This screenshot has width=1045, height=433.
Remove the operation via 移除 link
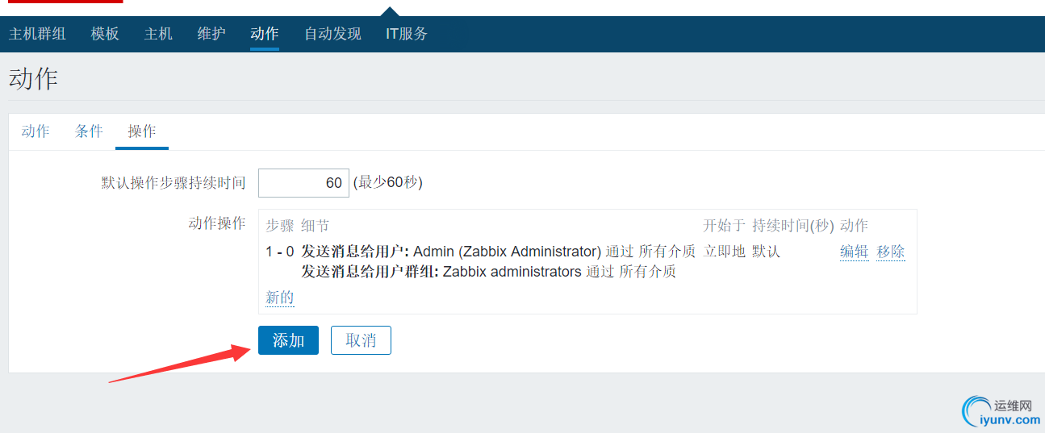coord(891,252)
